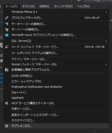Select ツールボックス アイテムの選択(X)...
This screenshot has width=112, height=133.
pyautogui.click(x=56, y=53)
